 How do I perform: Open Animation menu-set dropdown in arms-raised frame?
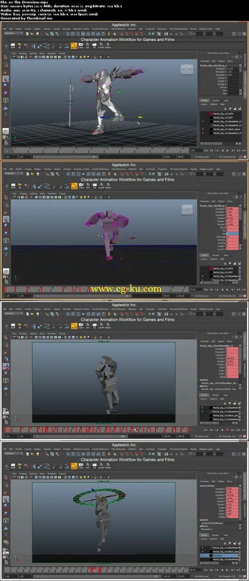(13, 313)
